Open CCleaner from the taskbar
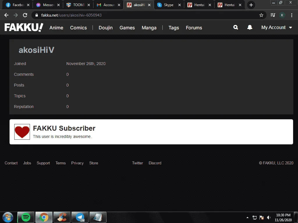The image size is (298, 223). tap(62, 217)
